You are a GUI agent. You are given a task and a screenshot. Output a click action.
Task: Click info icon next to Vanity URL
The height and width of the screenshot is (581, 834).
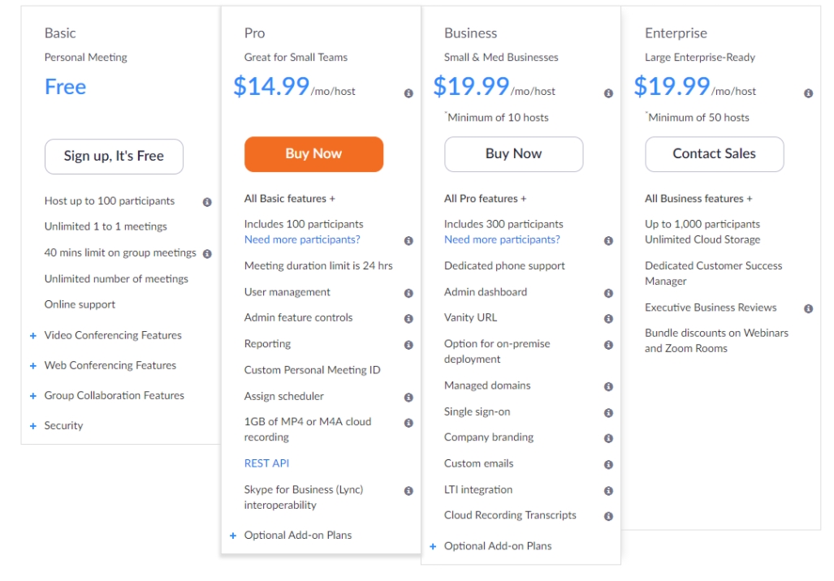(x=608, y=319)
